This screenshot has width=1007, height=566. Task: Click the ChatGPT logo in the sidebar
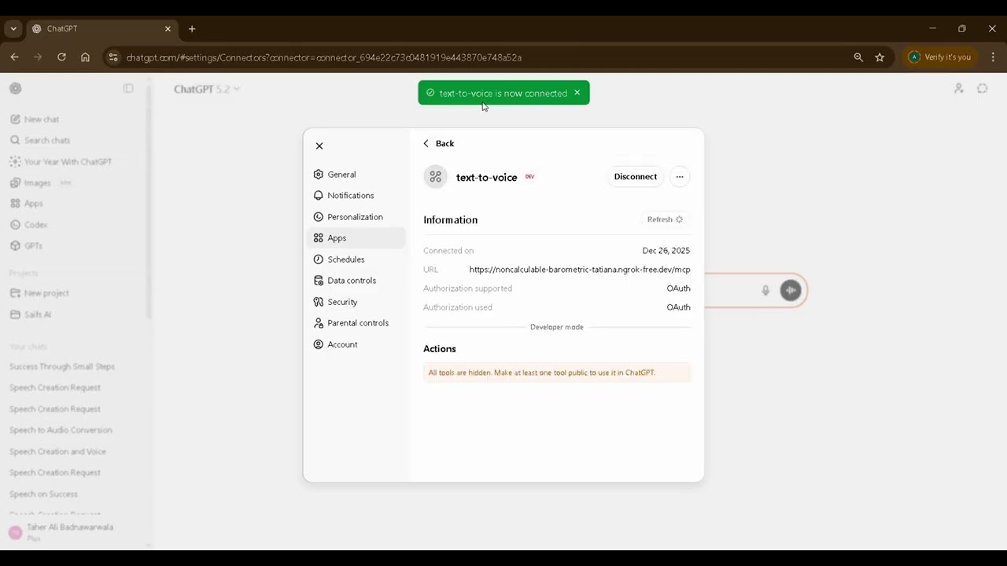pos(16,89)
